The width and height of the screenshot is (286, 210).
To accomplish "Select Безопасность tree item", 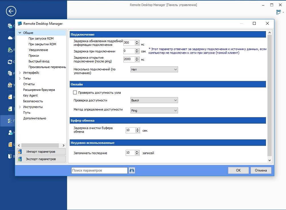I will [33, 101].
